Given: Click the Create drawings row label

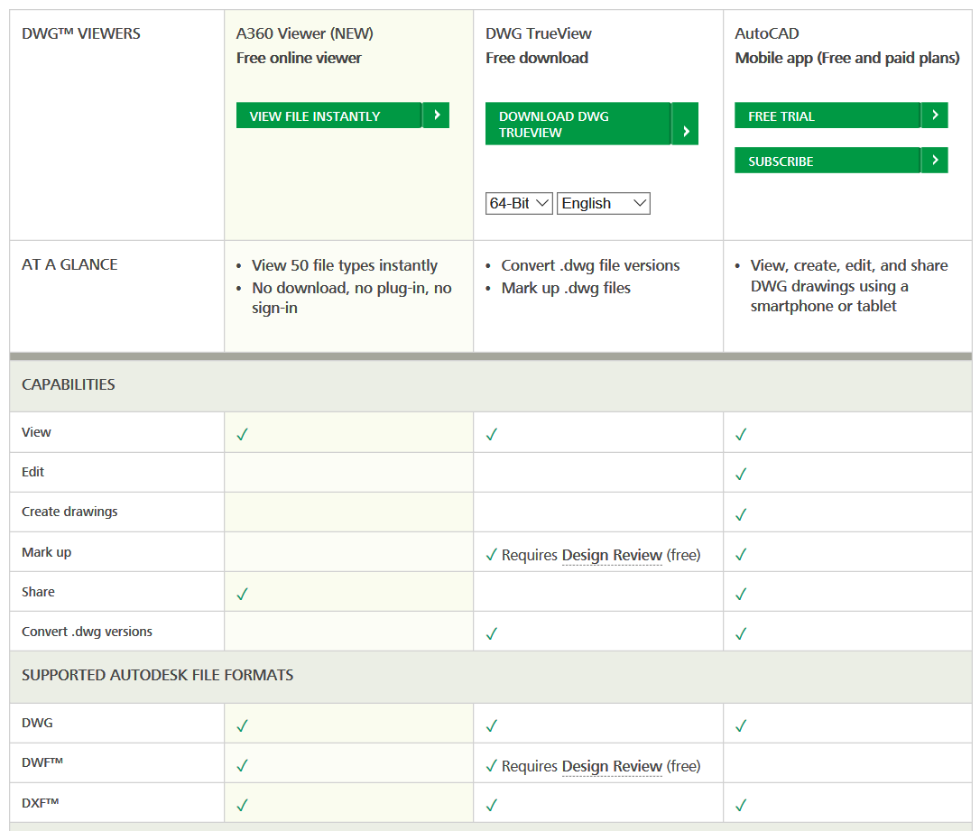Looking at the screenshot, I should pos(69,512).
